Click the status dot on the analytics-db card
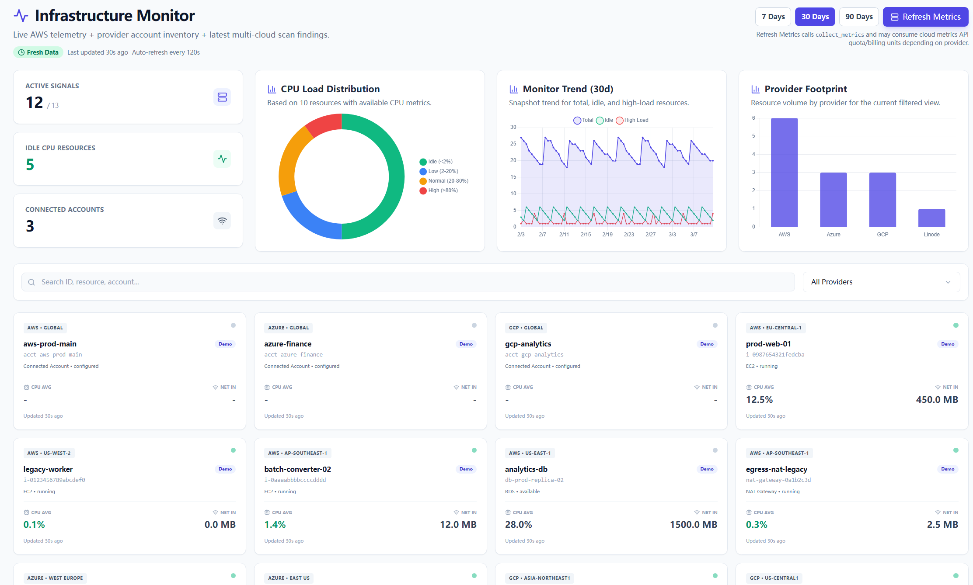This screenshot has width=973, height=585. (x=715, y=450)
